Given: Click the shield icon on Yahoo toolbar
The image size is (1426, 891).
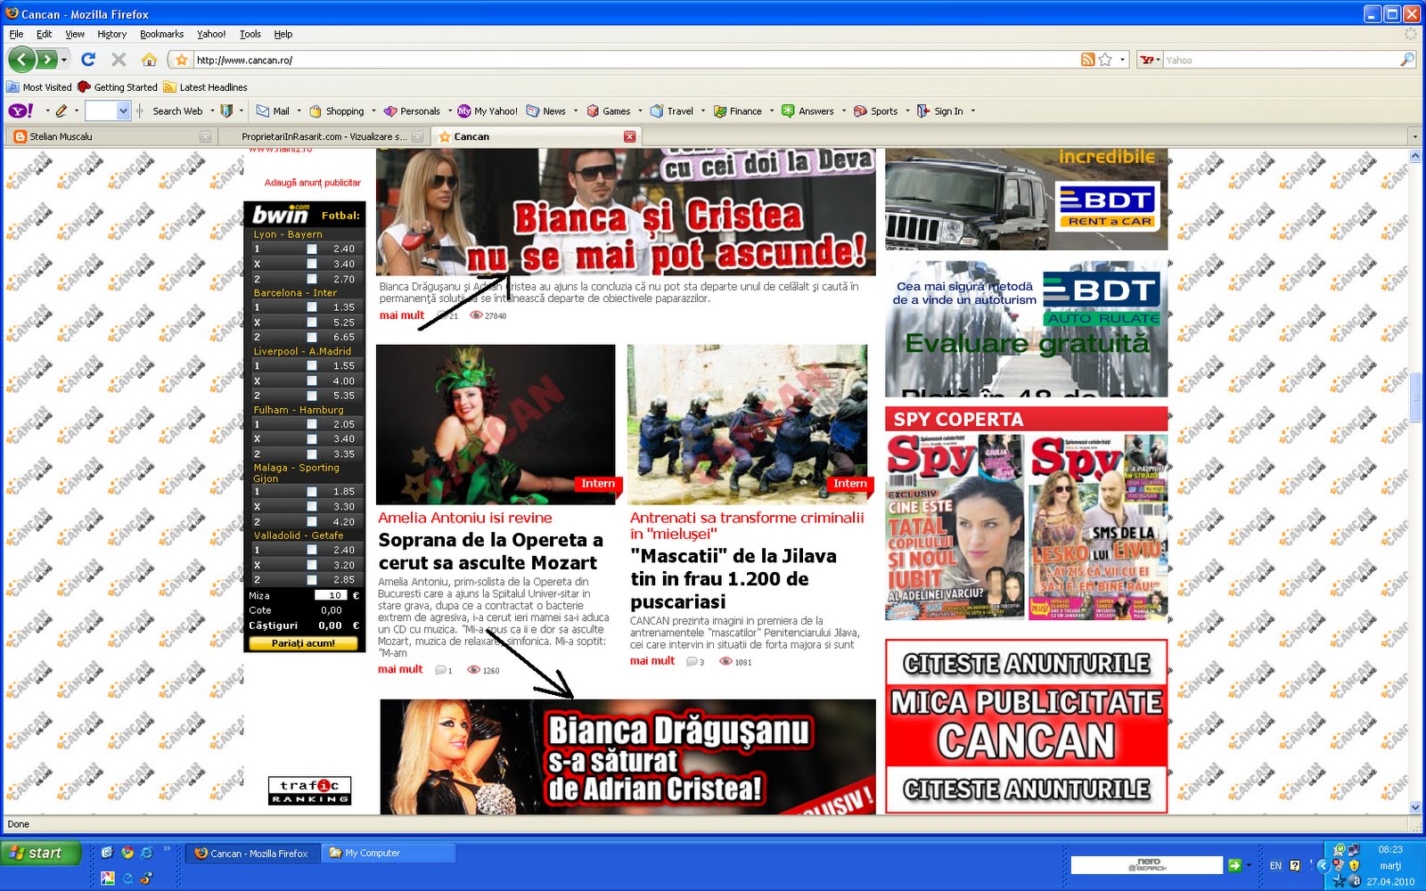Looking at the screenshot, I should (226, 110).
